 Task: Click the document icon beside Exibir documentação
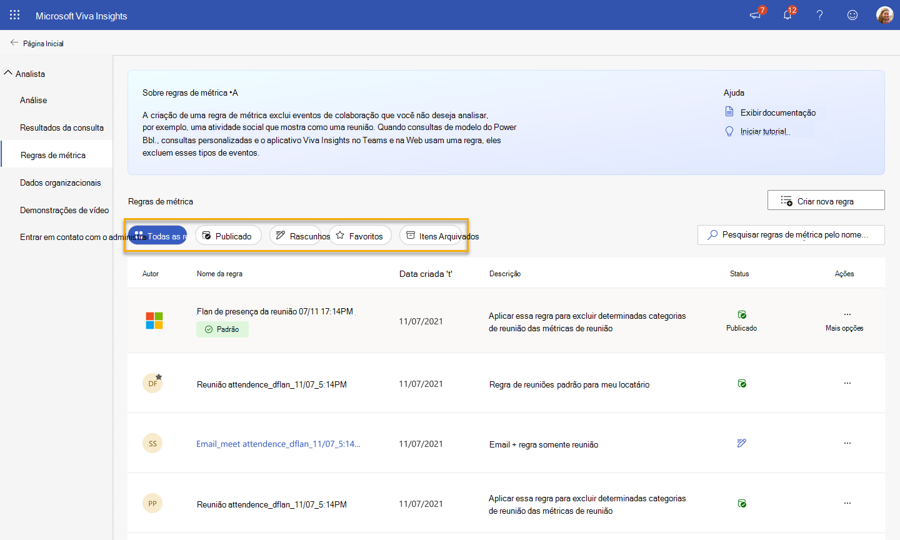point(729,112)
